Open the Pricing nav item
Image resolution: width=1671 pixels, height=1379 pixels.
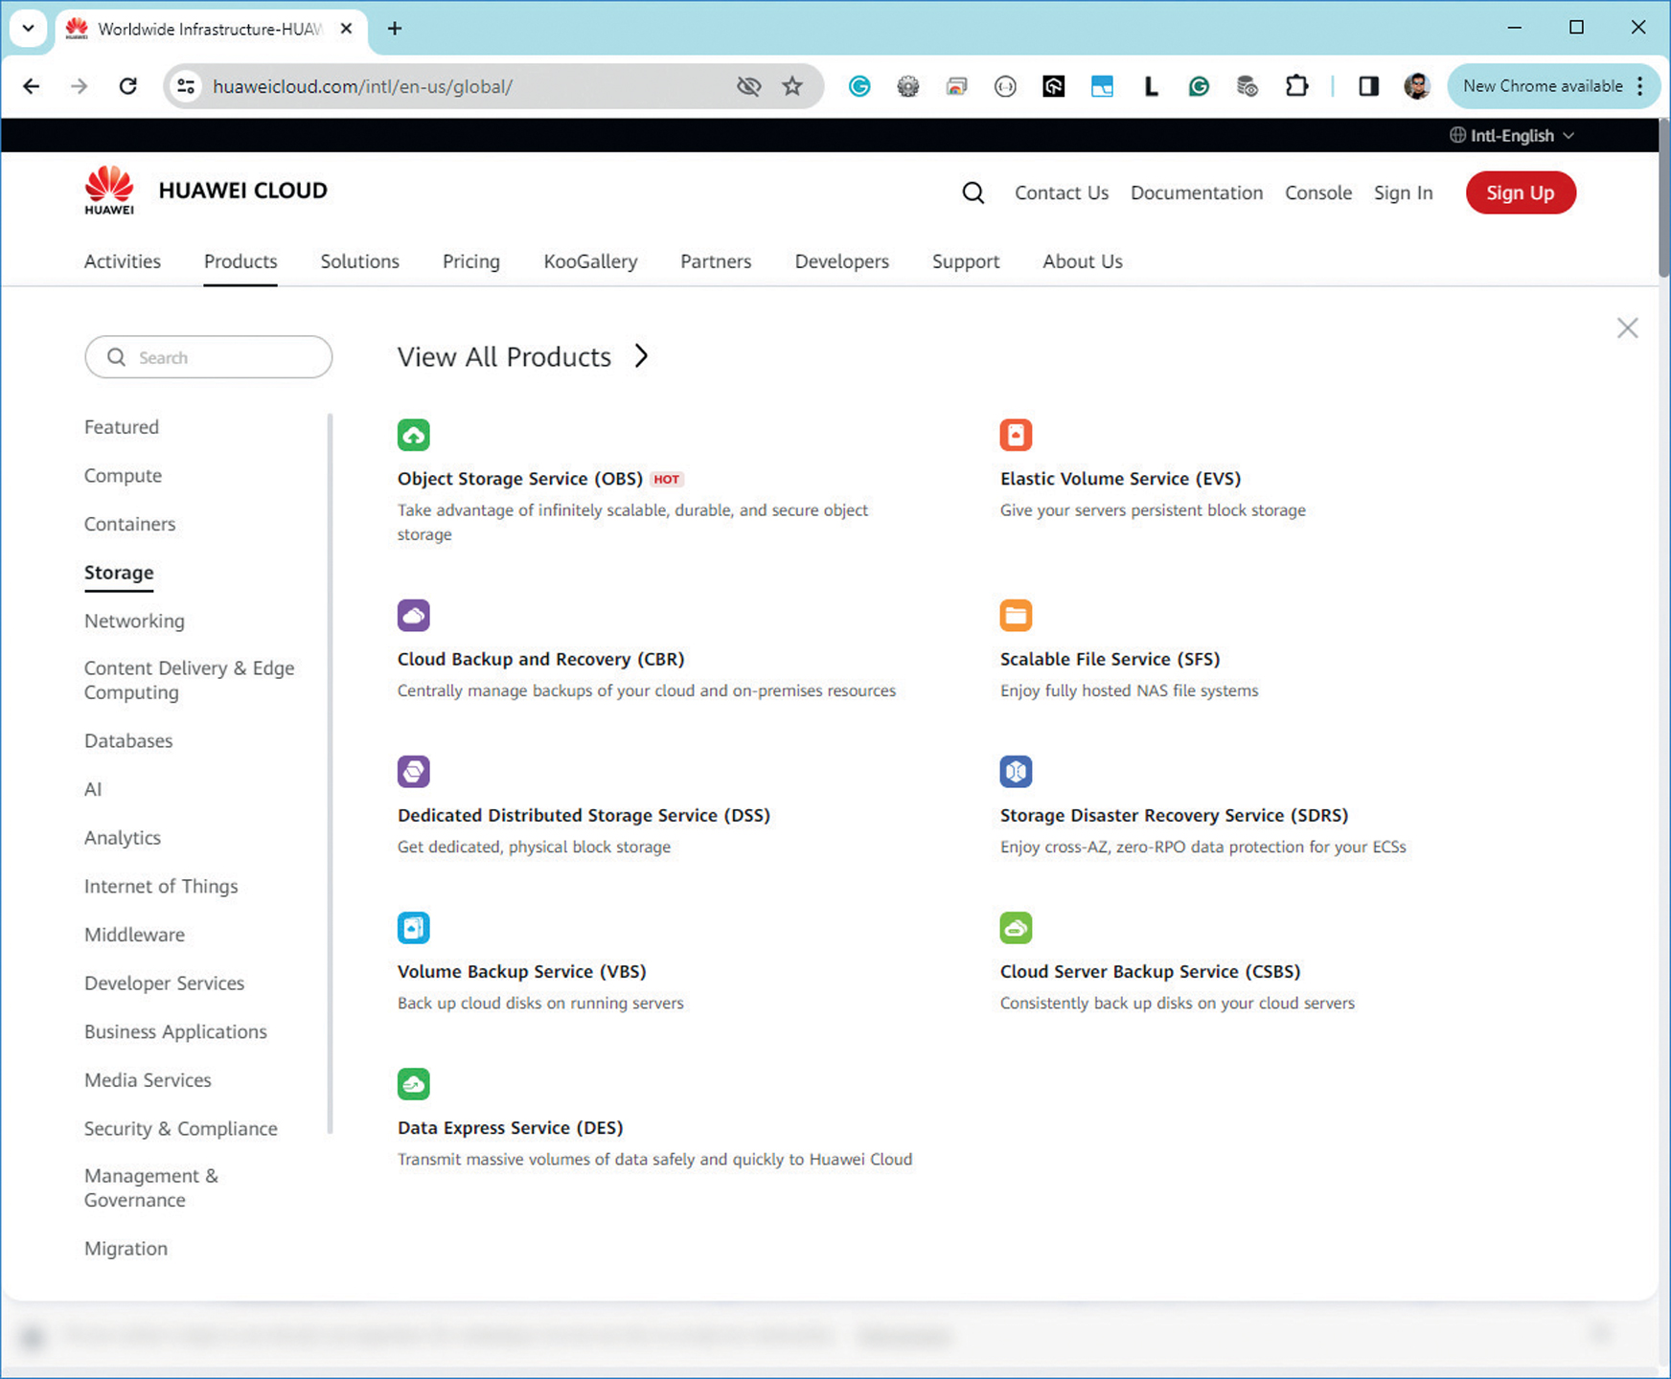pos(471,261)
